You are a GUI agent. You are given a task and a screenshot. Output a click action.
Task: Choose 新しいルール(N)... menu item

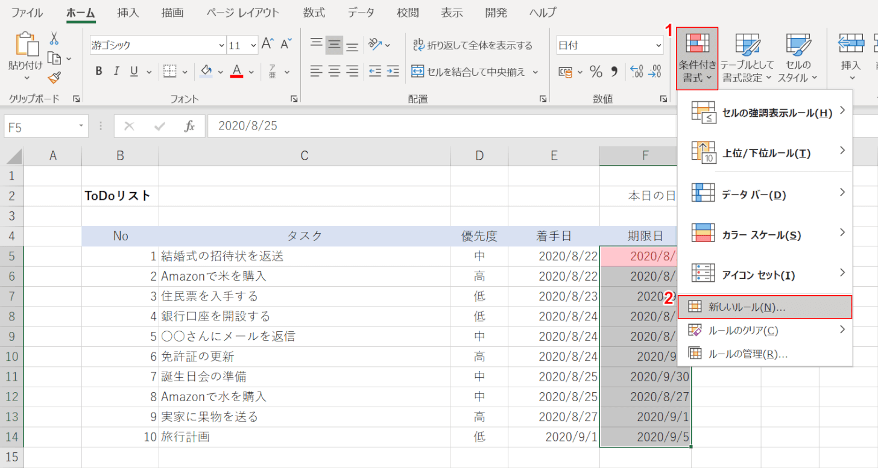765,307
